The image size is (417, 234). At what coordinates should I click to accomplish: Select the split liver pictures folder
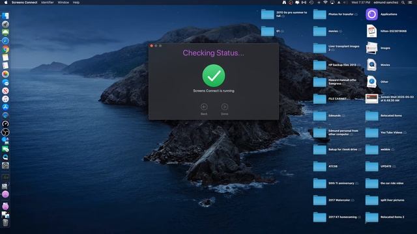pos(372,200)
